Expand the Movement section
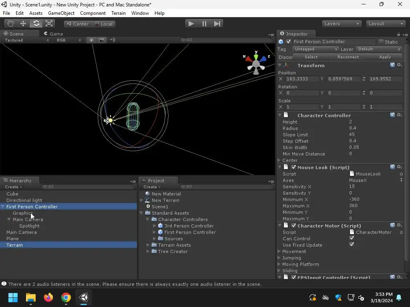The height and width of the screenshot is (307, 410). [x=279, y=251]
